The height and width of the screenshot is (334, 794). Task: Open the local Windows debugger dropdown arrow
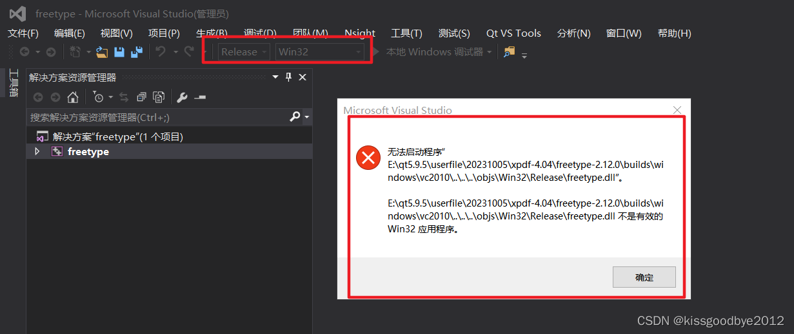[489, 52]
